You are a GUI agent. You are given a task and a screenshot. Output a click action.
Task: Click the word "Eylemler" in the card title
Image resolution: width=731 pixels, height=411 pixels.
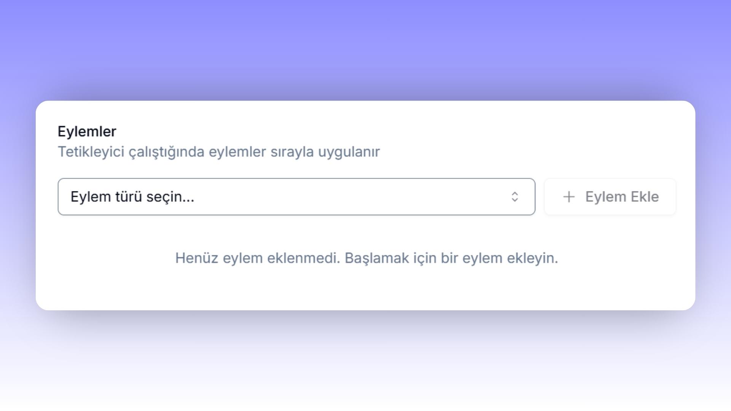tap(87, 132)
